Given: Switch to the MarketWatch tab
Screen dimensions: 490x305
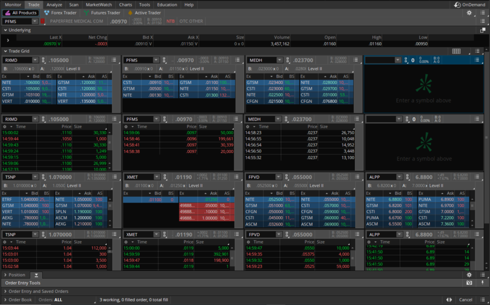Looking at the screenshot, I should point(98,4).
